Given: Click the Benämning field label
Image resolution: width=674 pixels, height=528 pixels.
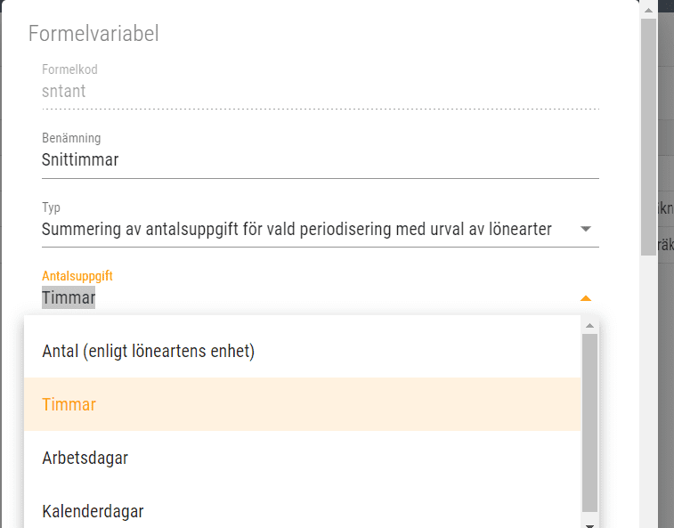Looking at the screenshot, I should click(71, 138).
